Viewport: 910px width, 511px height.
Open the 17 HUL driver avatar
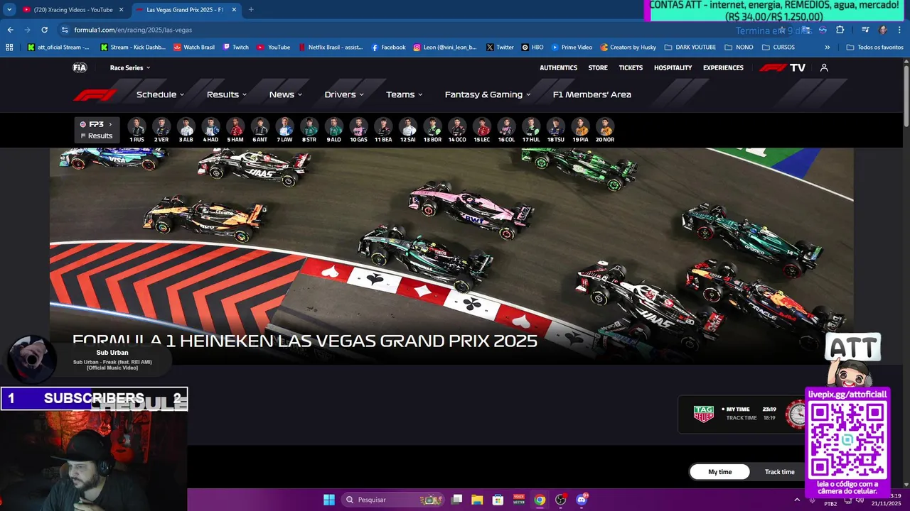click(531, 130)
